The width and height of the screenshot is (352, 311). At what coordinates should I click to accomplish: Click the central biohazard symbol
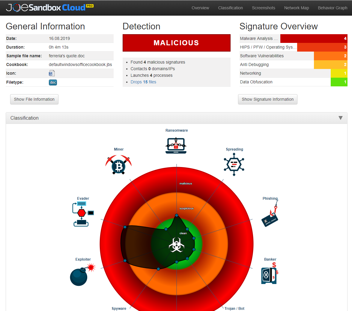click(176, 244)
